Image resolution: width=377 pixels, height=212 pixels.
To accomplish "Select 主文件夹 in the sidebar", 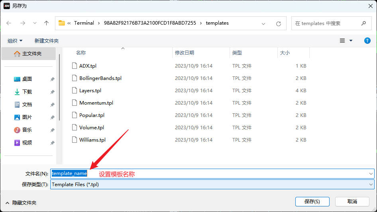I will (28, 54).
